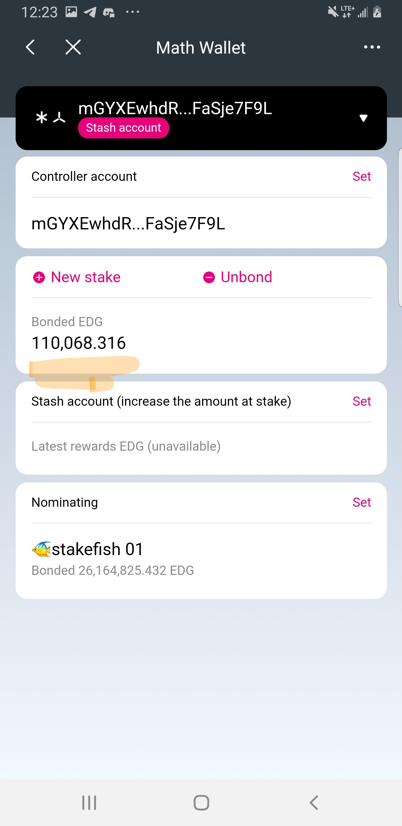Viewport: 402px width, 826px height.
Task: Tap the Edgeware asterisk network icon
Action: [x=42, y=118]
